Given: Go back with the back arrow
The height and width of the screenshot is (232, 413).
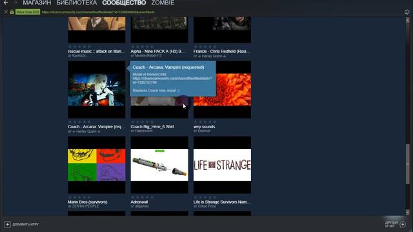Looking at the screenshot, I should click(x=6, y=3).
